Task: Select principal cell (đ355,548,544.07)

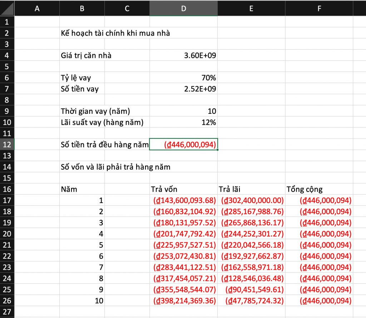Action: coord(183,289)
